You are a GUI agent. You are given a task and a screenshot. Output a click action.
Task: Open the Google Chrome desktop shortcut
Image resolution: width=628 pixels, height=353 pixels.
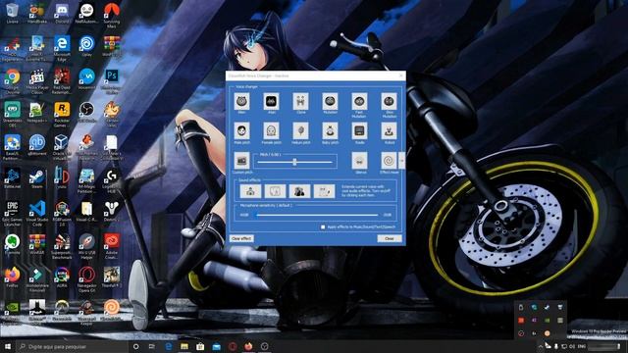point(13,79)
